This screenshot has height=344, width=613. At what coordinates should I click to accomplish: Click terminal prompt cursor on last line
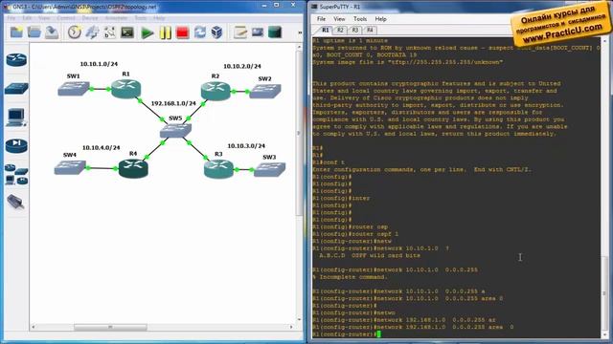coord(378,334)
